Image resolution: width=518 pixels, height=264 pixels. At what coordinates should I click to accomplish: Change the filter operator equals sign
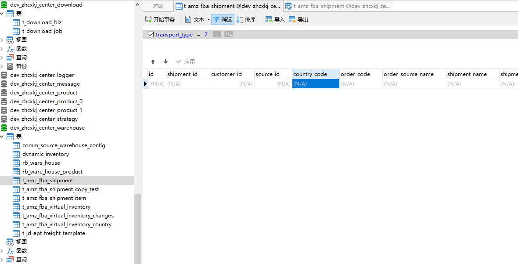pos(198,35)
